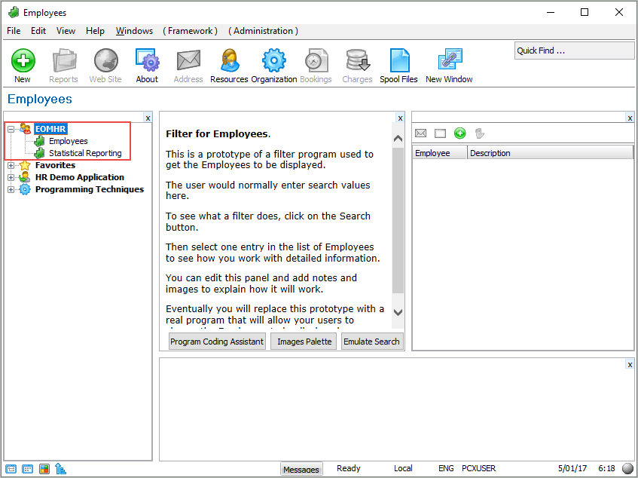Click the filter pane scroll up arrow
Image resolution: width=638 pixels, height=478 pixels.
pos(398,139)
